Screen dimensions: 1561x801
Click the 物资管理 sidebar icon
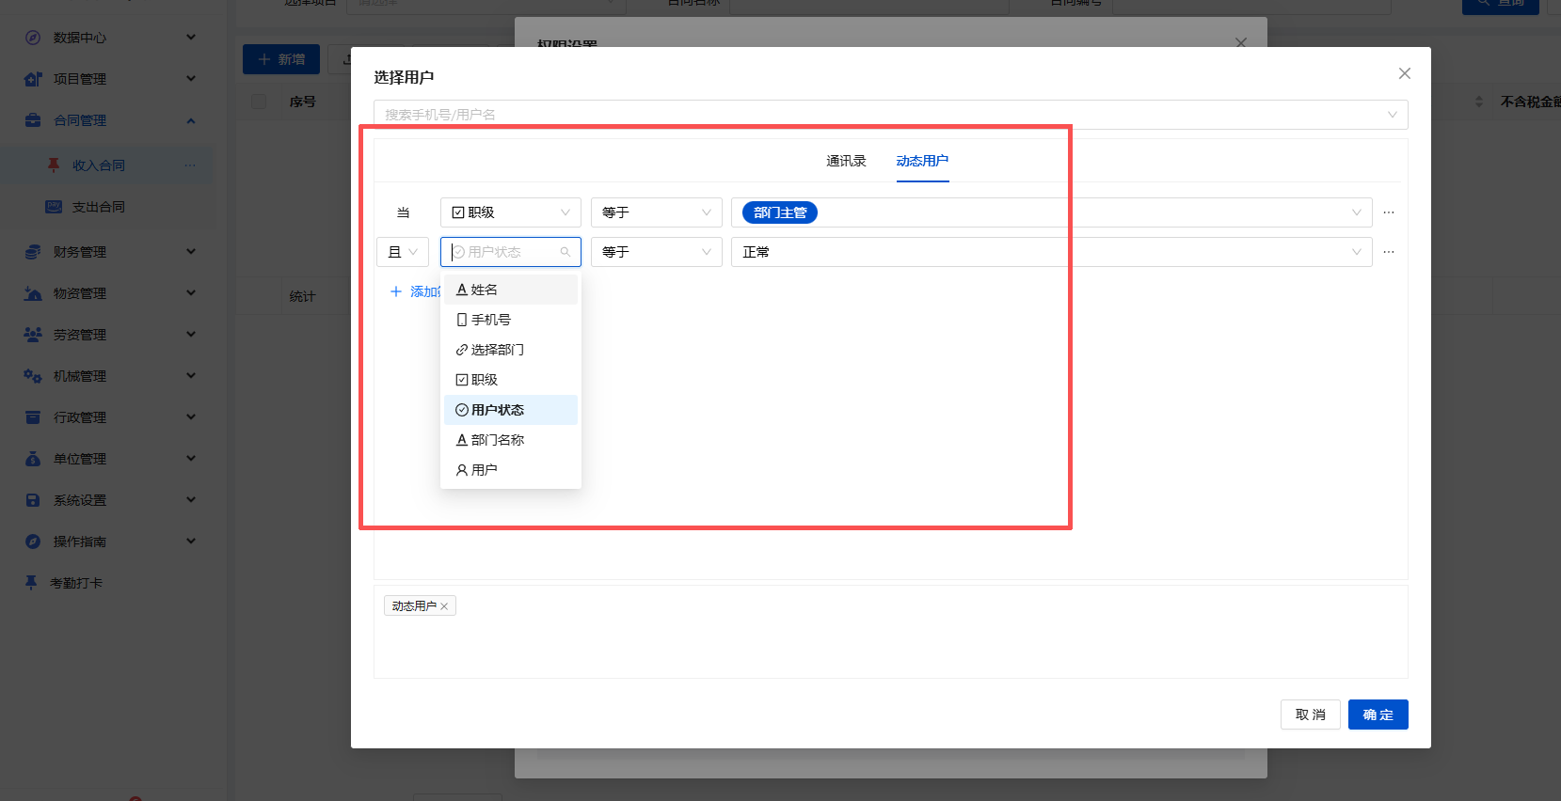33,293
